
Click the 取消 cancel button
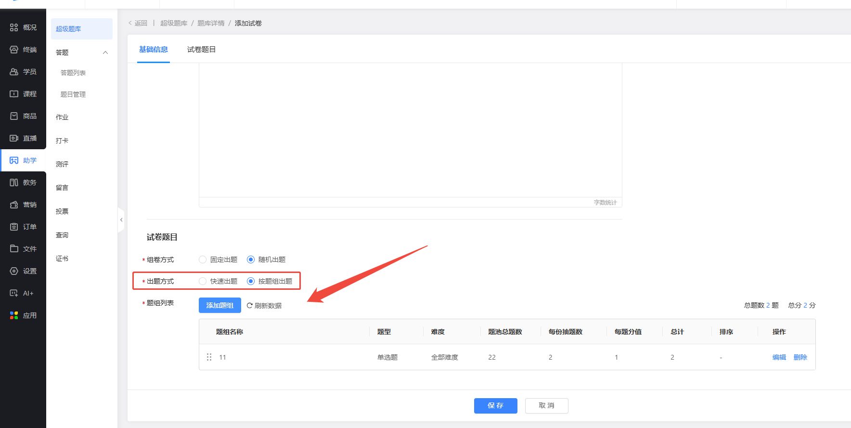point(547,405)
